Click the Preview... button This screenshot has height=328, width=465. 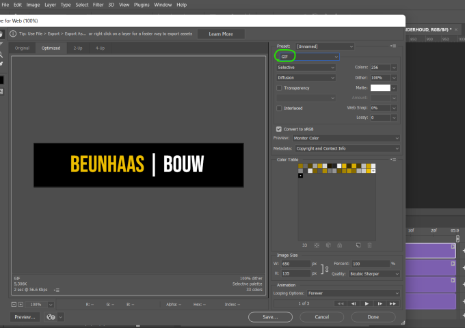(x=25, y=317)
